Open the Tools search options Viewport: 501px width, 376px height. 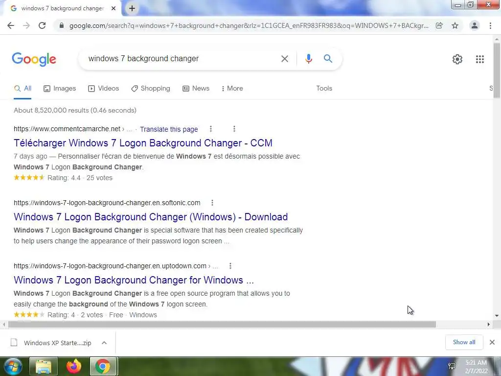pos(324,89)
